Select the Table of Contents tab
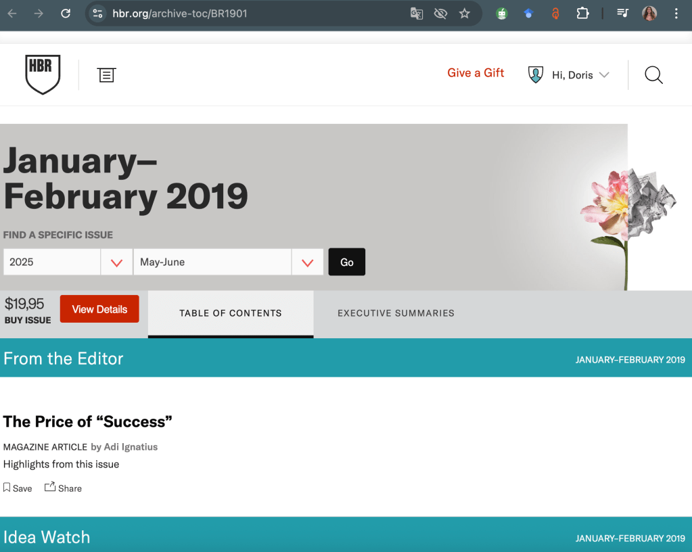 coord(230,313)
